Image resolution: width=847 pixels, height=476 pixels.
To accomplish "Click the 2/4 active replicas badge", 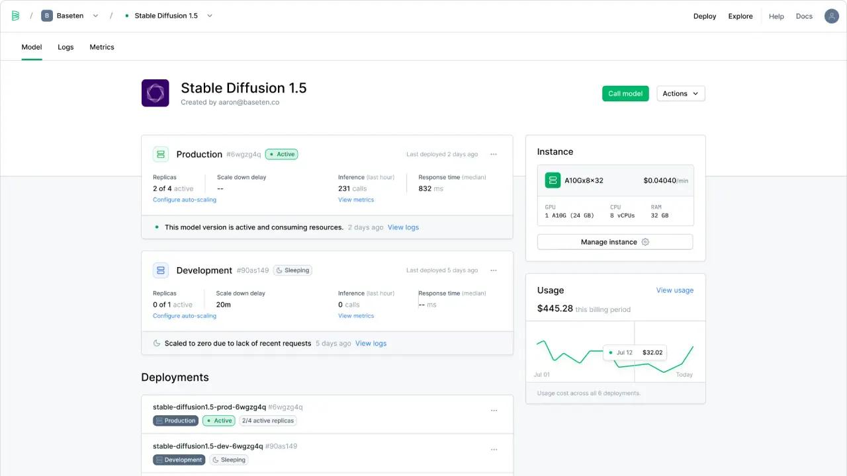I will [x=268, y=420].
